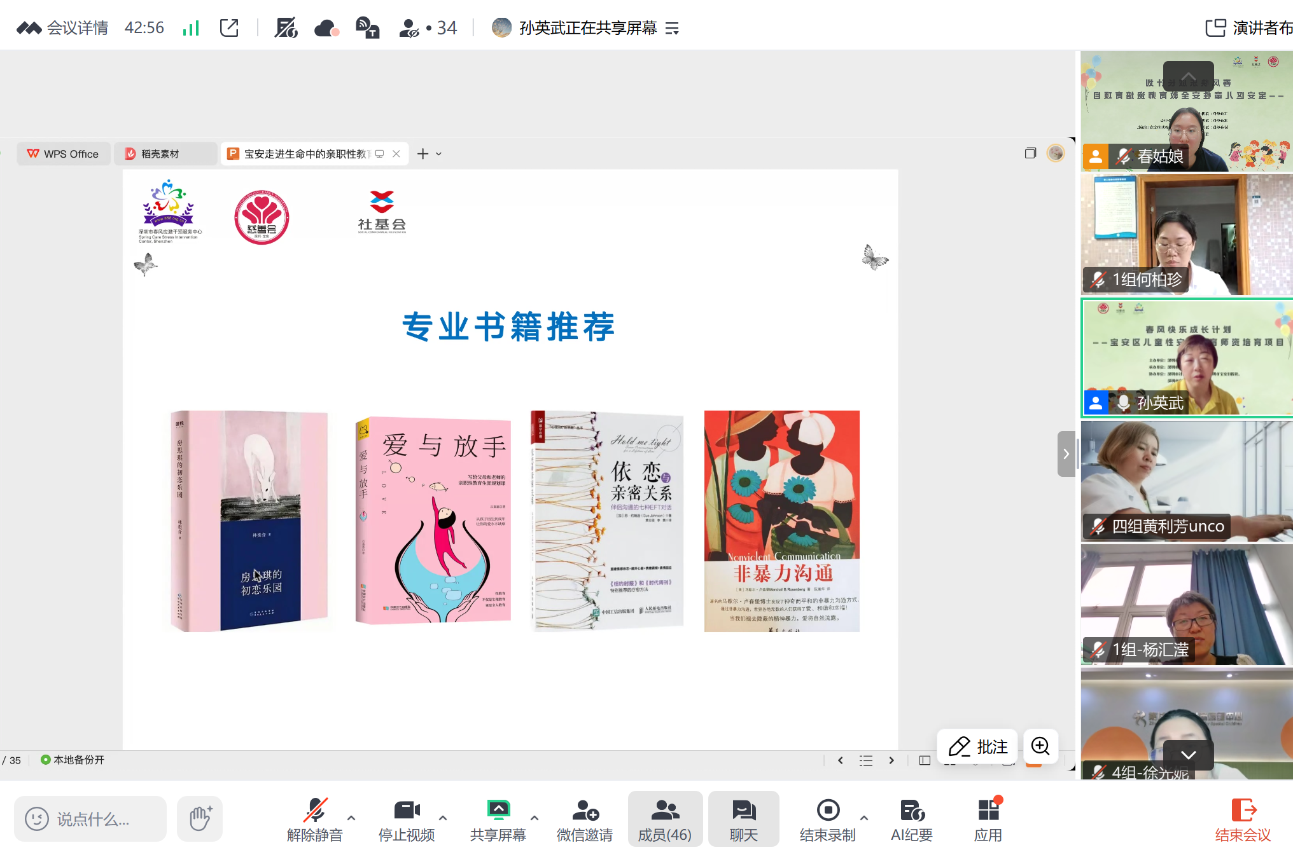Select 孙英武 video thumbnail
Image resolution: width=1293 pixels, height=857 pixels.
[1186, 357]
